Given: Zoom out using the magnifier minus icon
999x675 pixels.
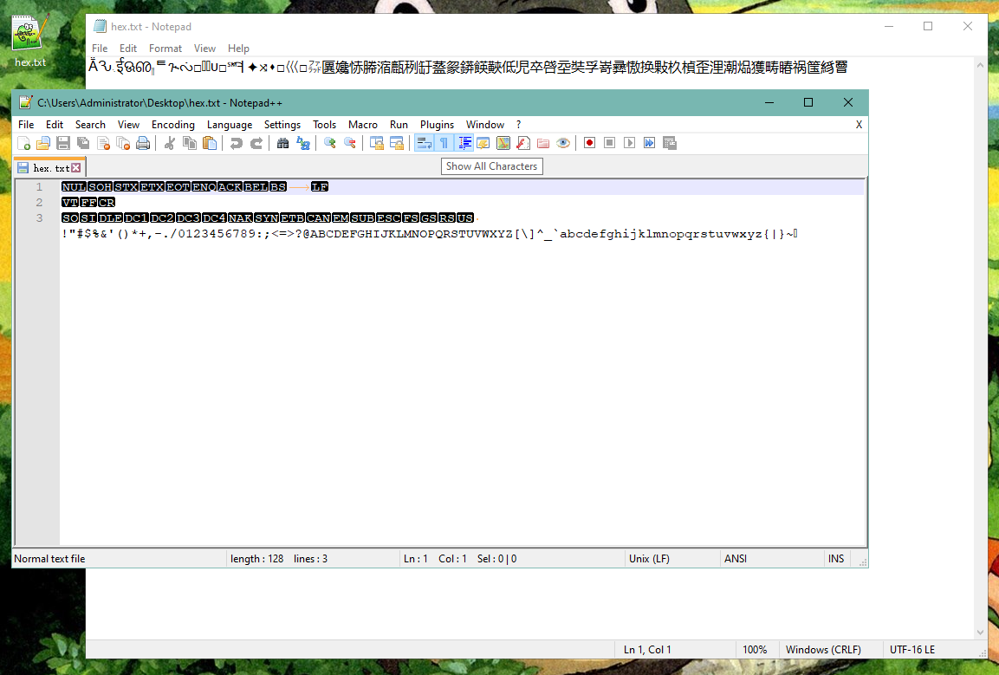Looking at the screenshot, I should [x=350, y=143].
